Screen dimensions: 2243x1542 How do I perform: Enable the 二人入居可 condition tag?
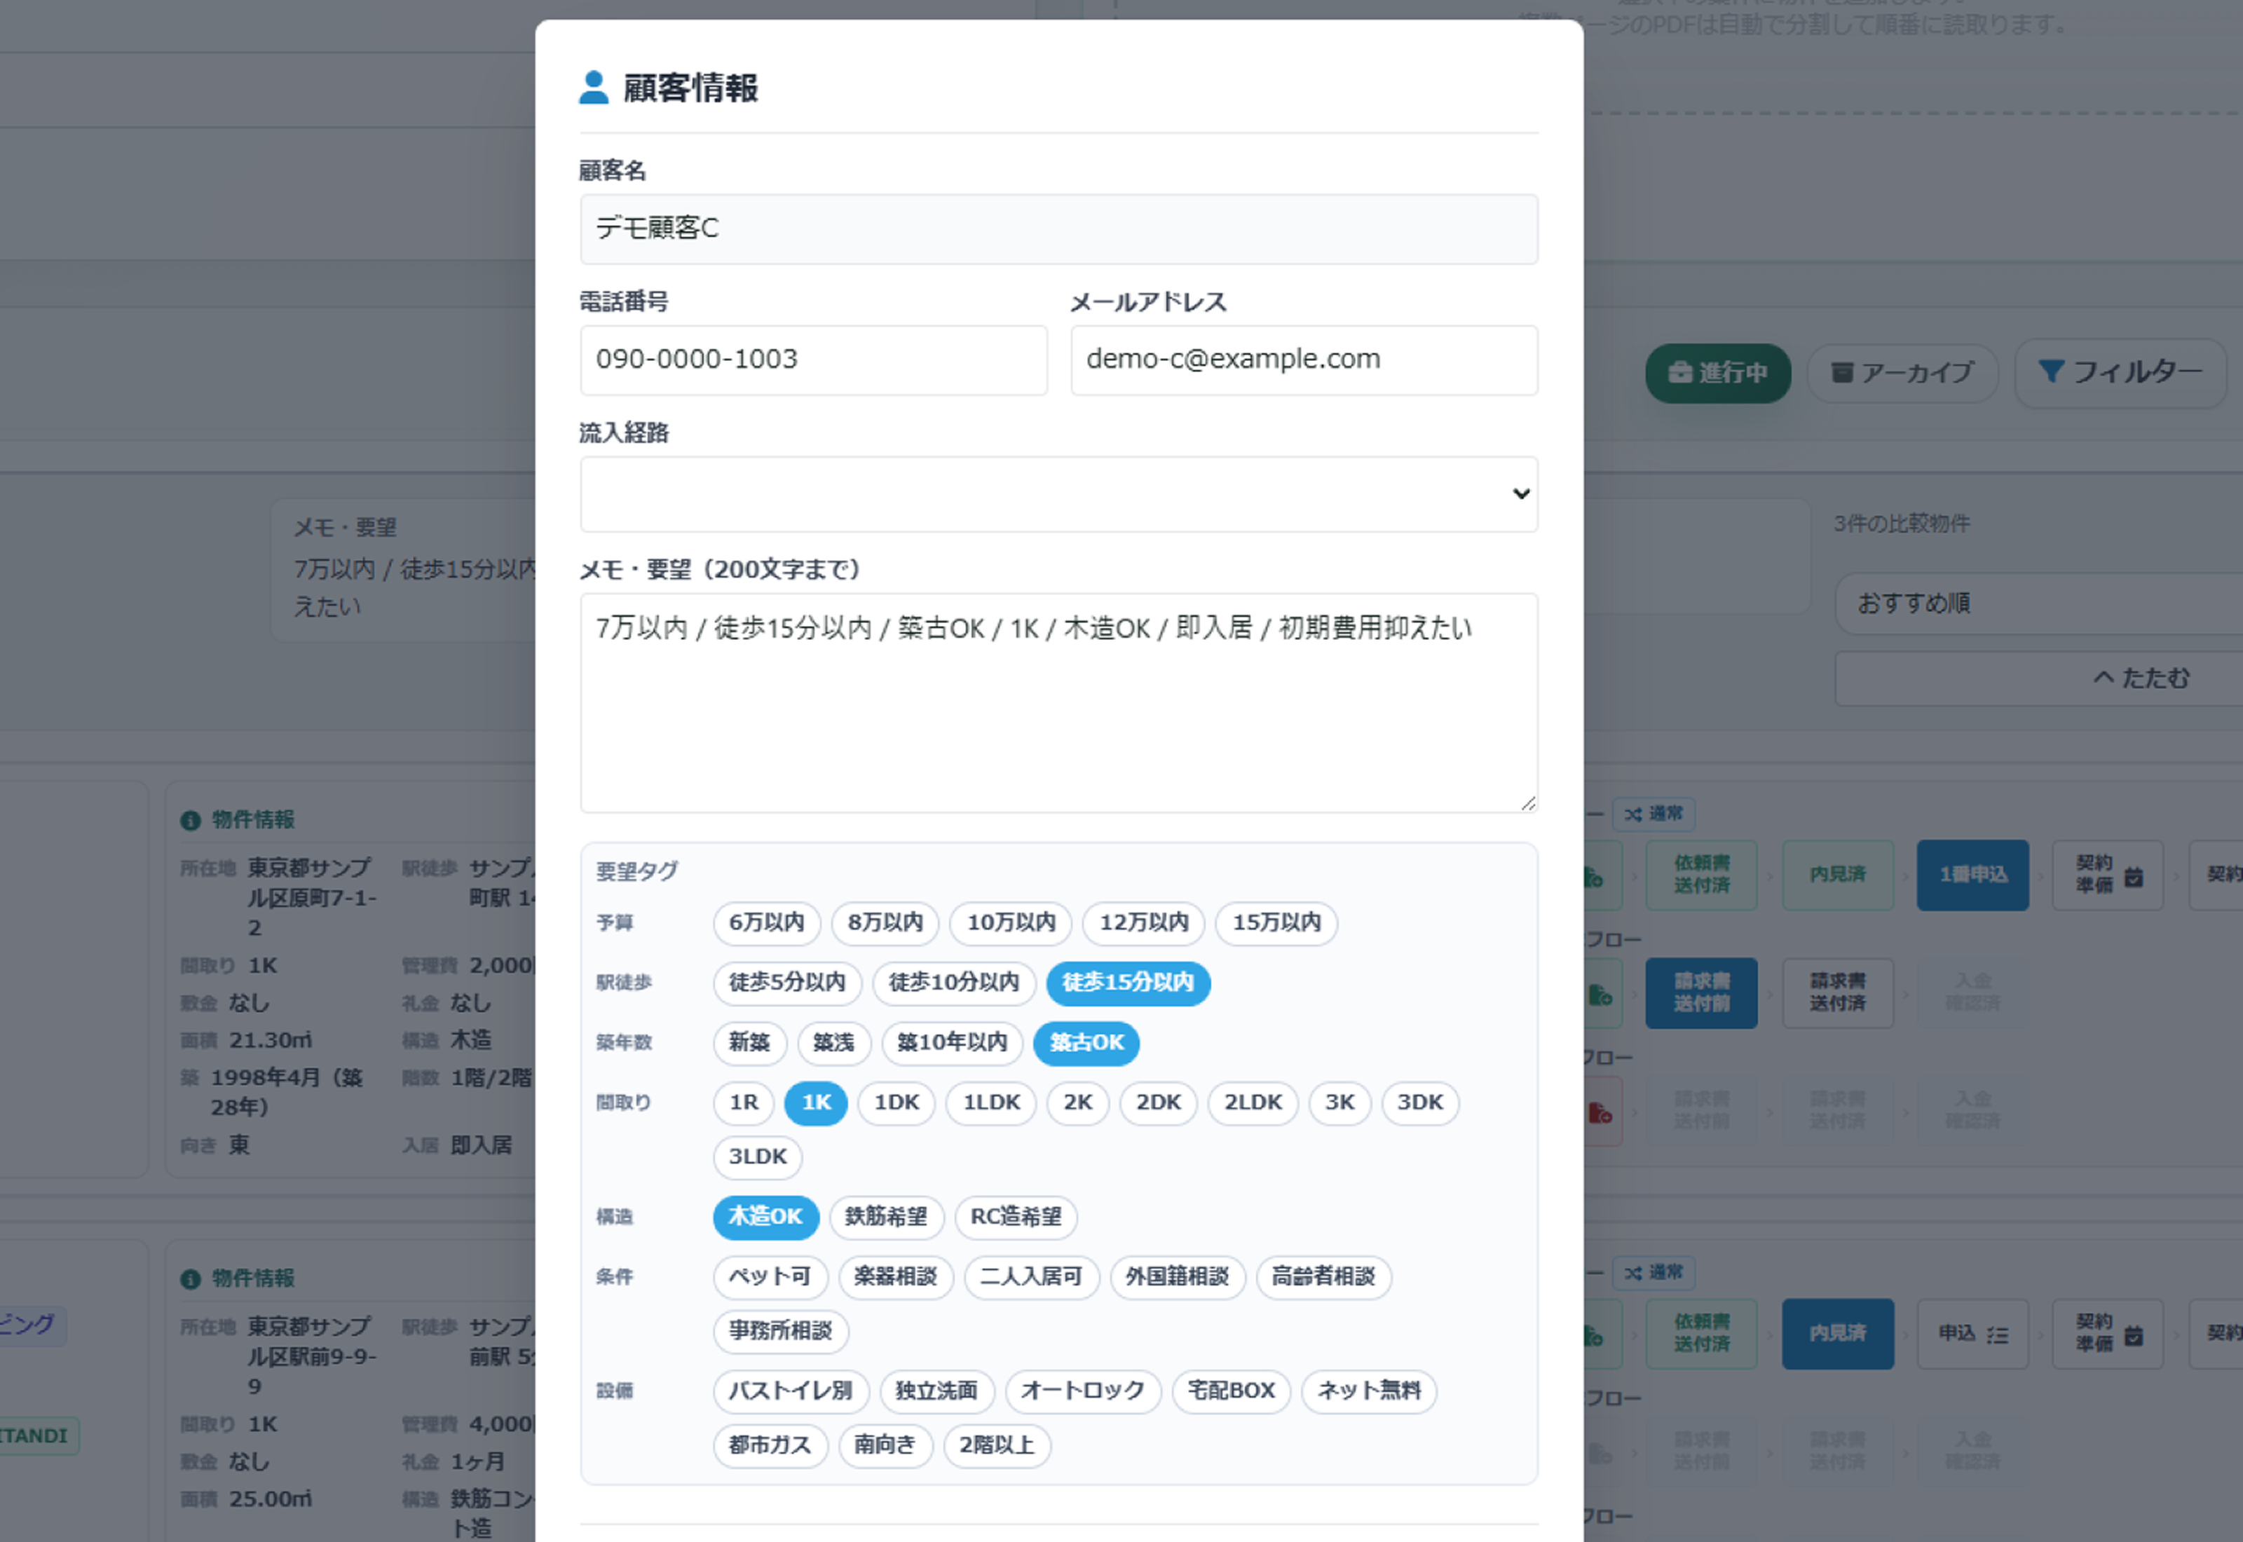(x=1032, y=1276)
